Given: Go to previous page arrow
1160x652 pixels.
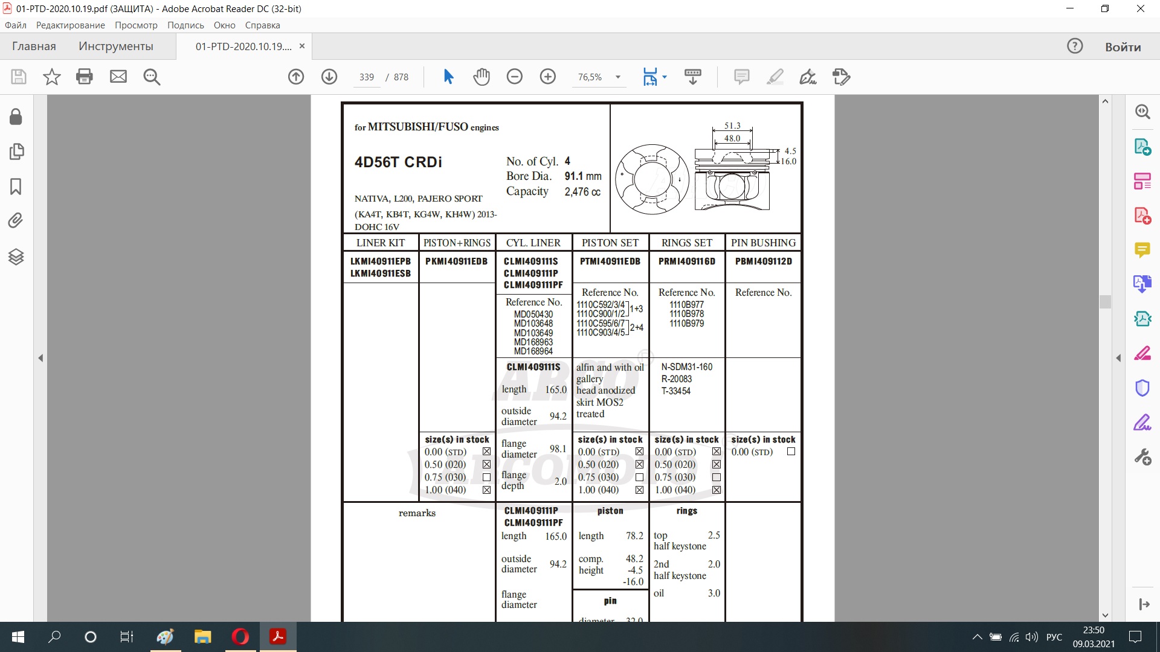Looking at the screenshot, I should click(x=296, y=77).
